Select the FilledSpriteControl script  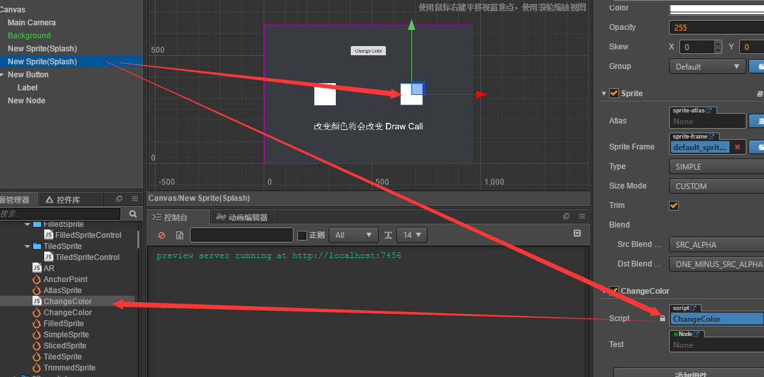click(83, 235)
